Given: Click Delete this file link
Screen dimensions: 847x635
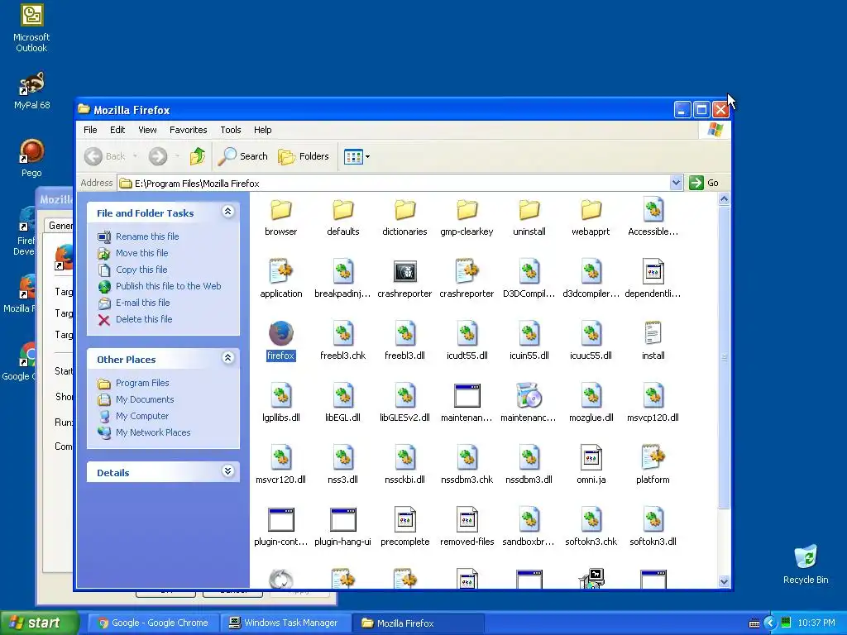Looking at the screenshot, I should (x=144, y=319).
